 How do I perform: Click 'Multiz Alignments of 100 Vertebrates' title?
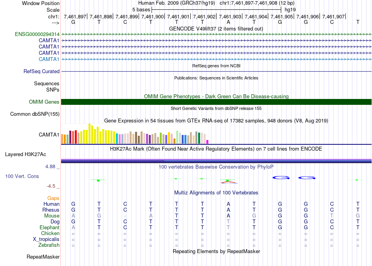pos(216,192)
